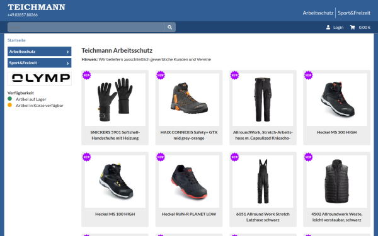
Task: Open the Heckel MS 300 HIGH image
Action: (337, 99)
